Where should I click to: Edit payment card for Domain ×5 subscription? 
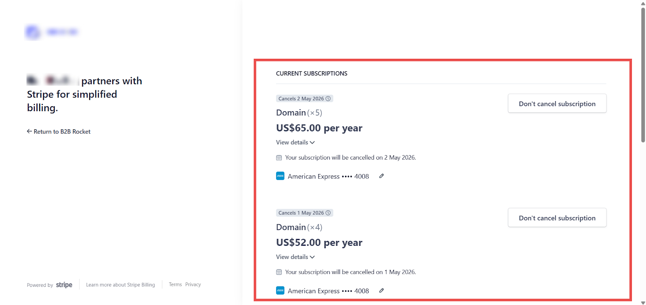(381, 176)
